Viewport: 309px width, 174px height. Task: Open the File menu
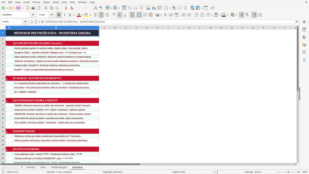click(3, 2)
